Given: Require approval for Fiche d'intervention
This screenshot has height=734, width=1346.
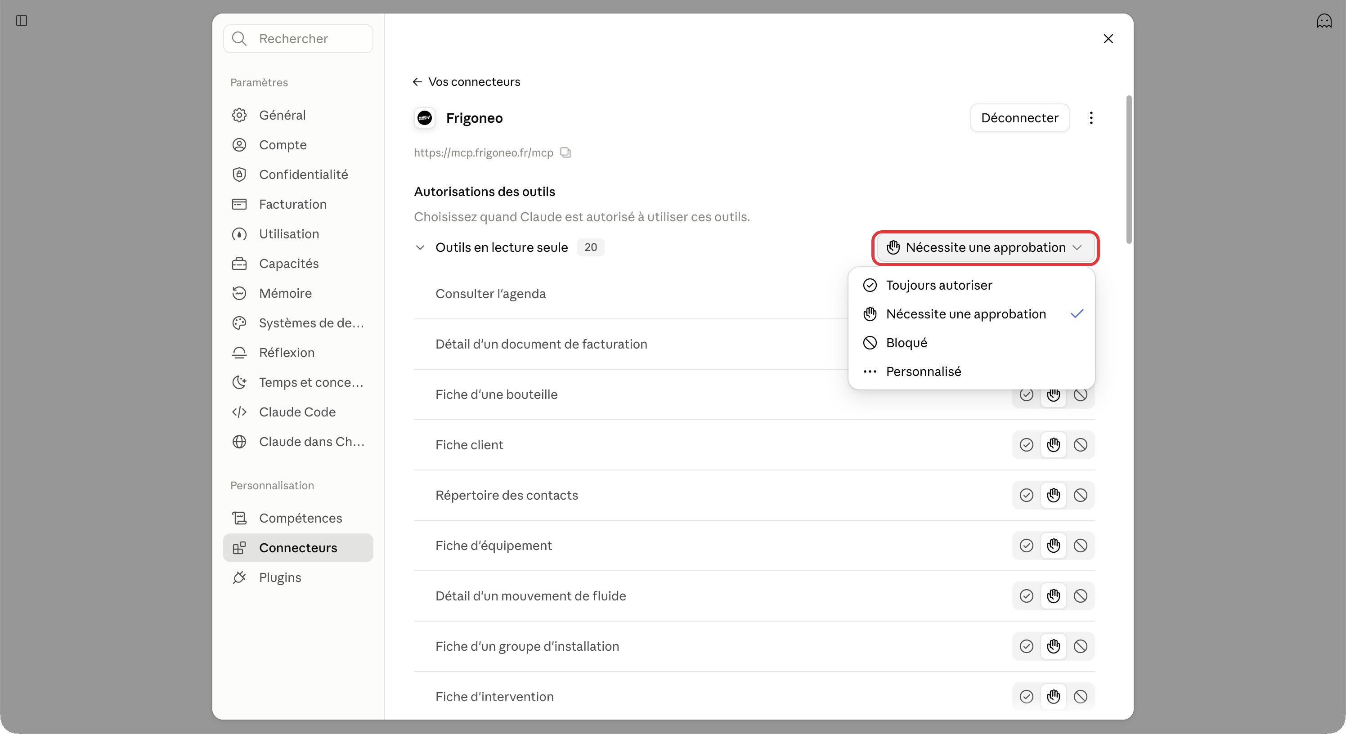Looking at the screenshot, I should click(x=1054, y=697).
